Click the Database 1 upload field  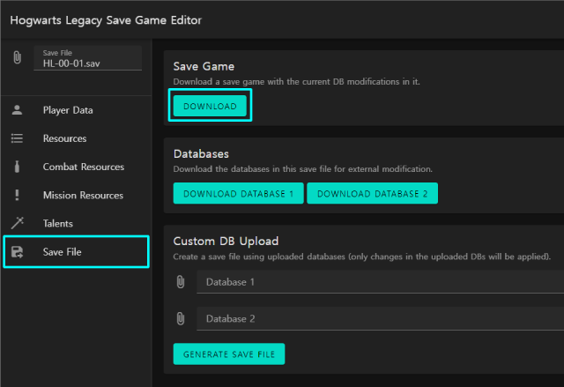(380, 282)
